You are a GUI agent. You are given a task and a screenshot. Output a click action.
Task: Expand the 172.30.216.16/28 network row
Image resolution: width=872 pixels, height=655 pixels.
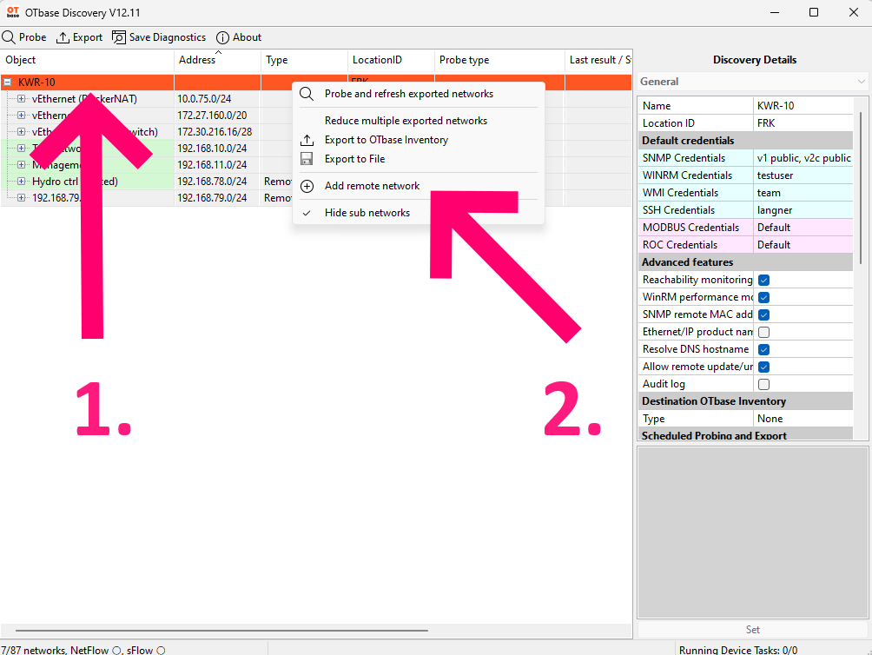pyautogui.click(x=21, y=132)
